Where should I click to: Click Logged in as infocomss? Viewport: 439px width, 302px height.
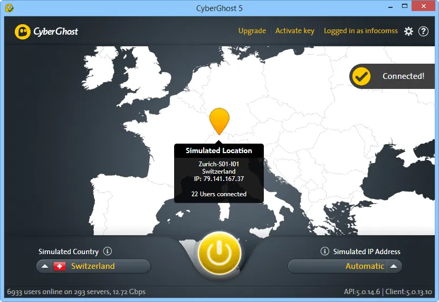pyautogui.click(x=360, y=31)
